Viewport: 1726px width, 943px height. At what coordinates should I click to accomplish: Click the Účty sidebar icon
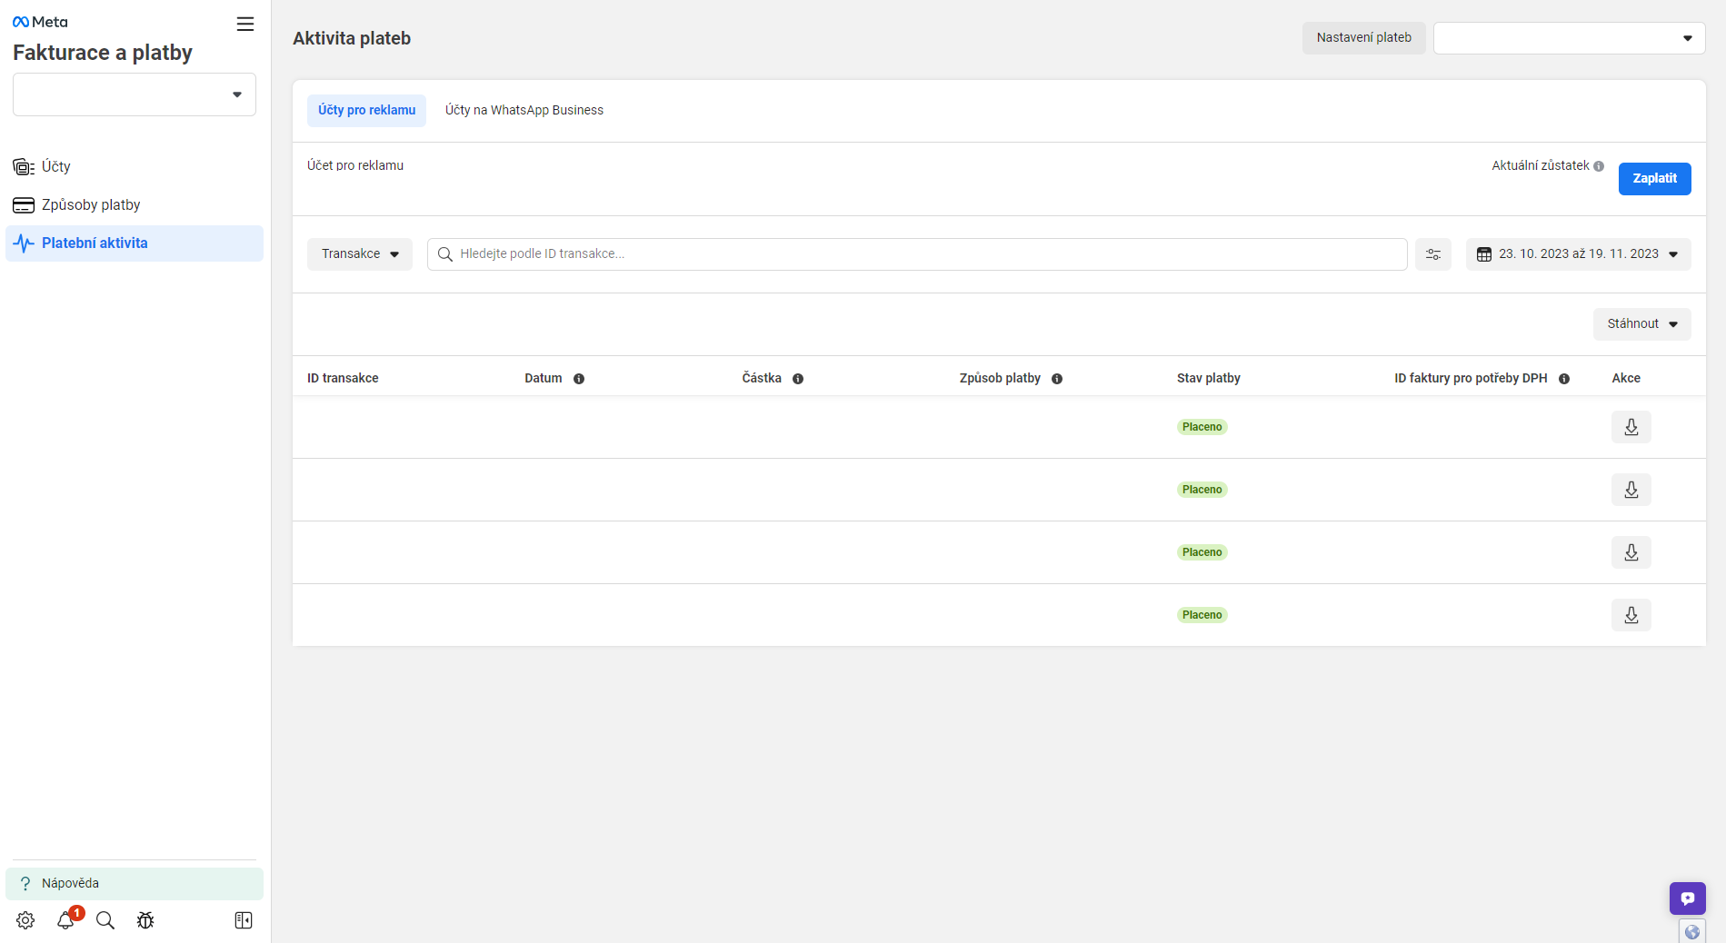click(x=24, y=167)
